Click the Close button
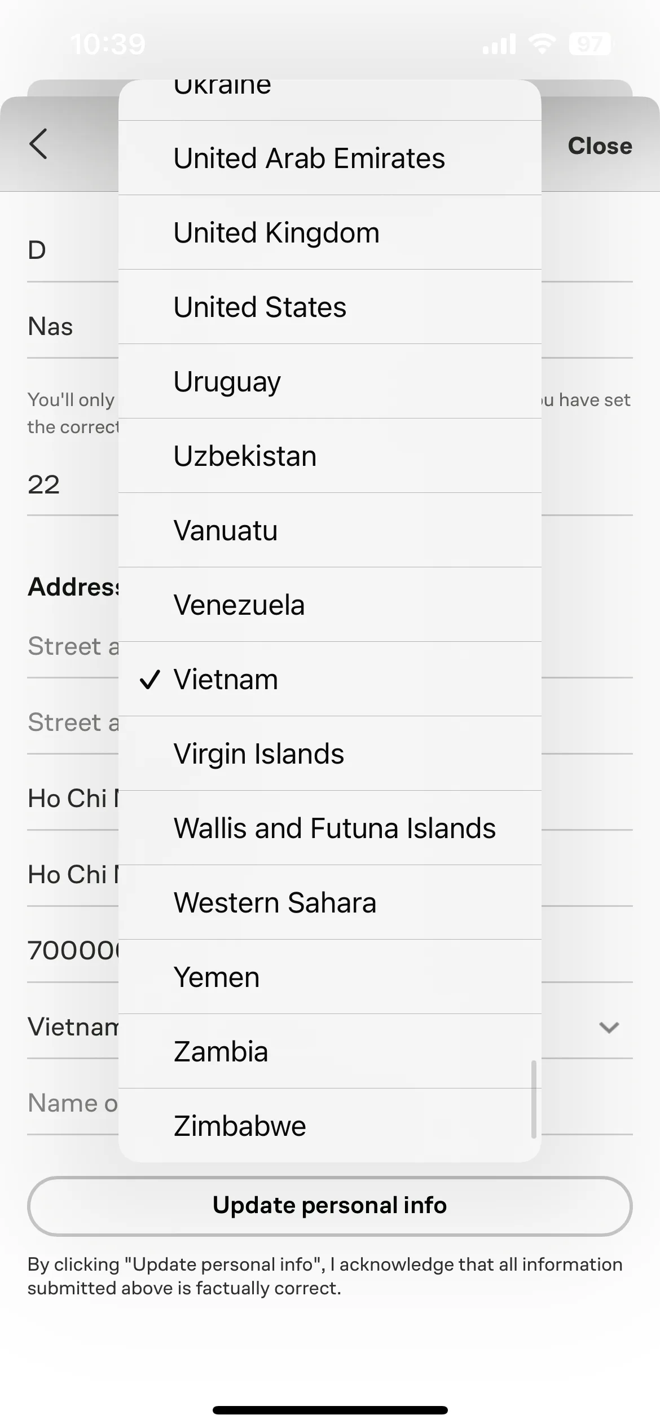This screenshot has width=660, height=1428. point(600,146)
